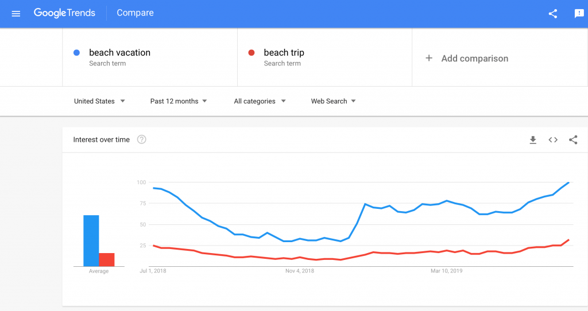Viewport: 588px width, 311px height.
Task: Edit the beach vacation search term
Action: [x=119, y=53]
